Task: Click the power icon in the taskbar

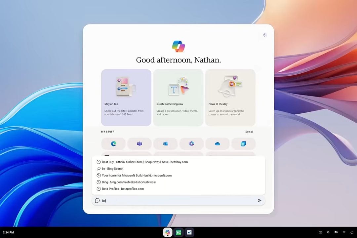Action: [x=351, y=232]
